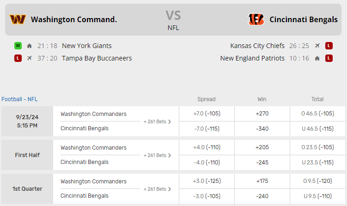
Task: Select Commanders +7.0 (-105) spread bet
Action: point(206,114)
